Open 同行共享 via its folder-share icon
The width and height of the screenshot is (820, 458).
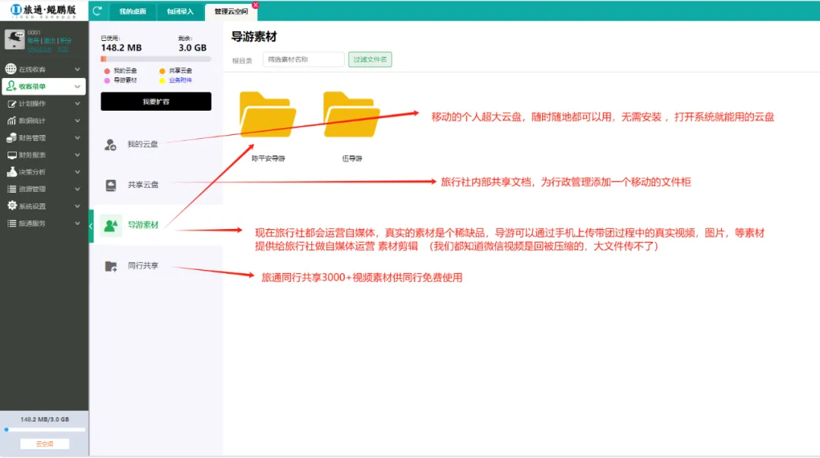point(111,266)
